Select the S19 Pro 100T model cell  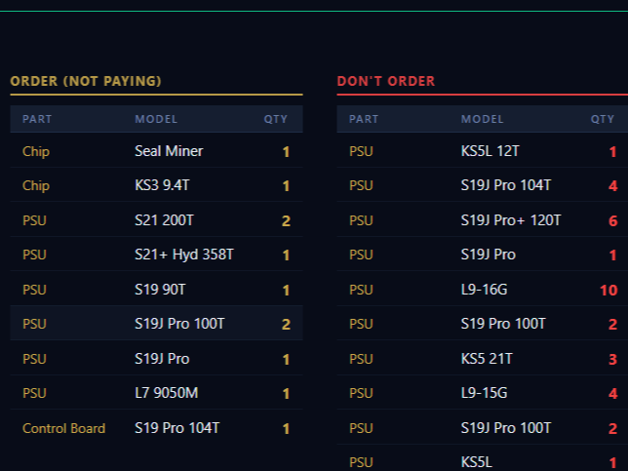pos(503,324)
